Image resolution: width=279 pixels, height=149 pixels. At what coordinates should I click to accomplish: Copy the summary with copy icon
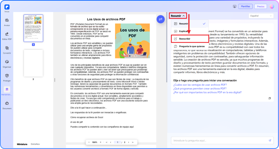pyautogui.click(x=269, y=98)
